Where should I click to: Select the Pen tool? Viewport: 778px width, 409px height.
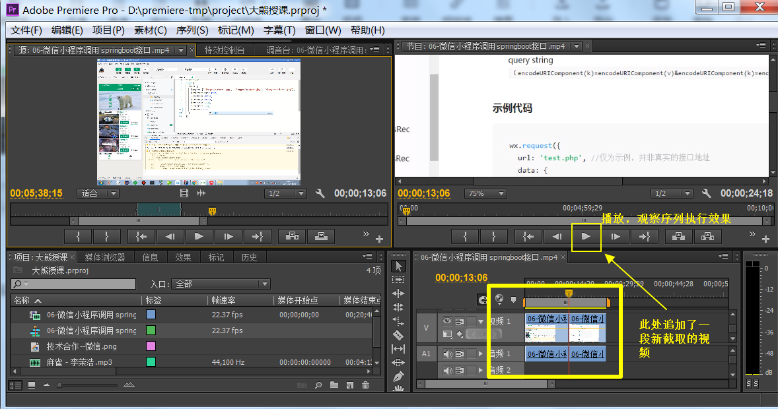[398, 377]
